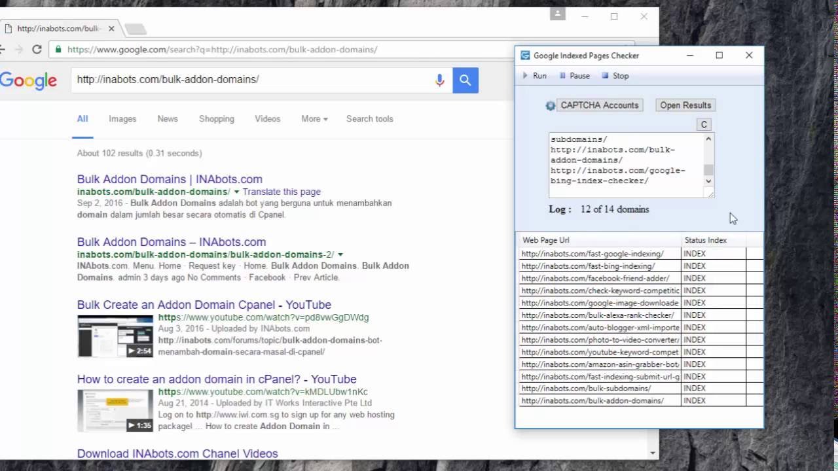Select the bulk-alexa-rank-checker row

641,315
